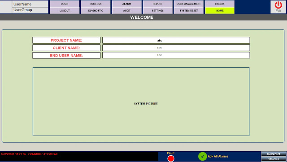Open the LOGIN screen
287x162 pixels.
(x=65, y=4)
